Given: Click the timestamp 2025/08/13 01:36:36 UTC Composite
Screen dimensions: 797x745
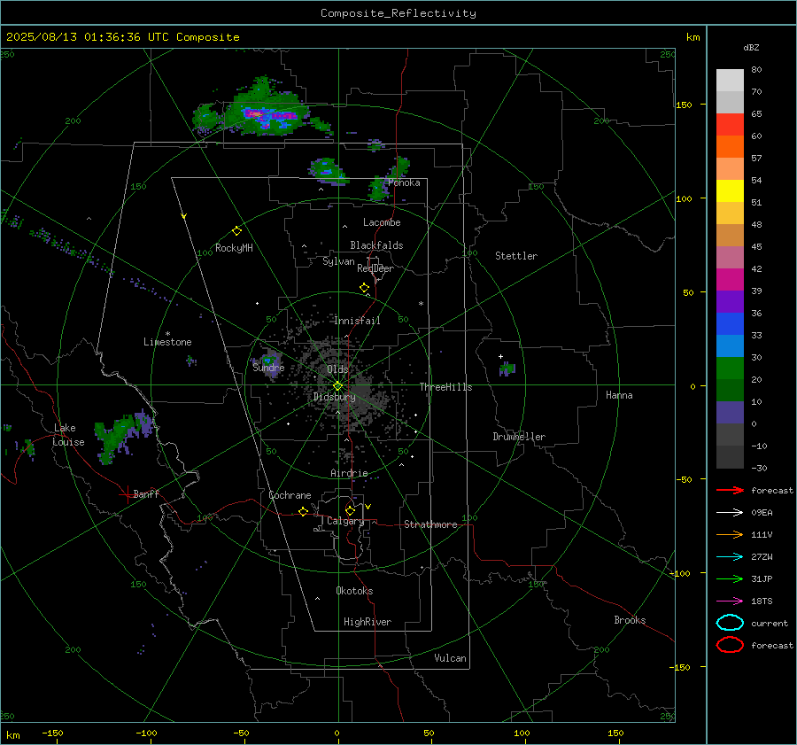Looking at the screenshot, I should 122,37.
